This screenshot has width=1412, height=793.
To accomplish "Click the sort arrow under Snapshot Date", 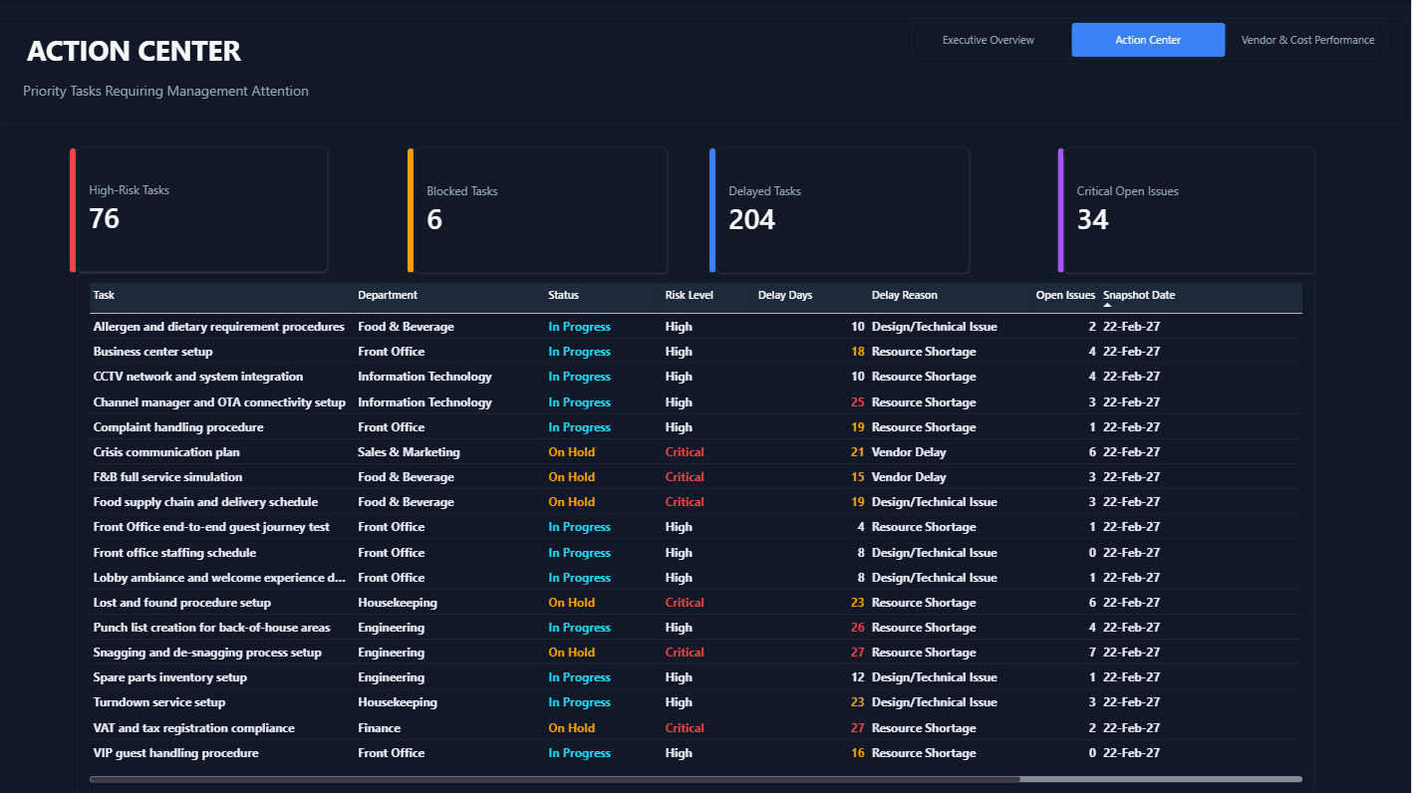I will 1107,306.
